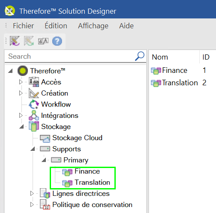Expand the Accès tree node
Viewport: 216px width, 213px height.
[21, 82]
